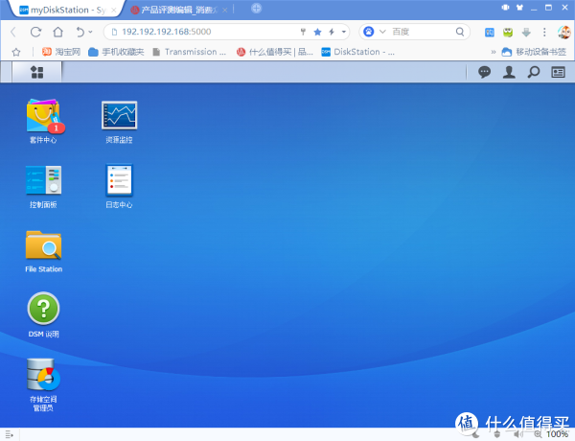Toggle the DSM widgets panel
Image resolution: width=575 pixels, height=441 pixels.
point(558,72)
